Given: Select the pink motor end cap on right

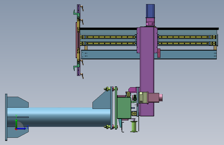Looking at the screenshot, I should (x=161, y=98).
